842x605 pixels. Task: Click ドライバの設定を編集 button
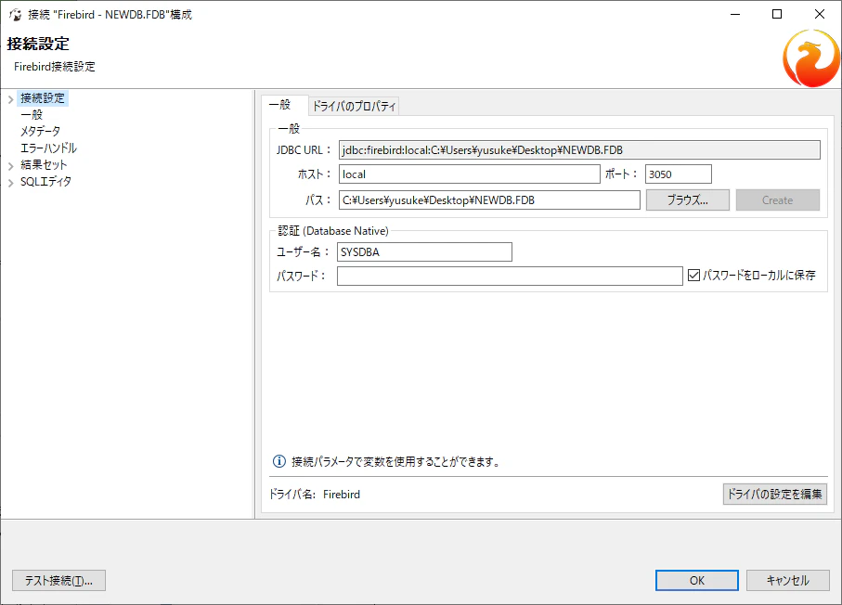774,494
